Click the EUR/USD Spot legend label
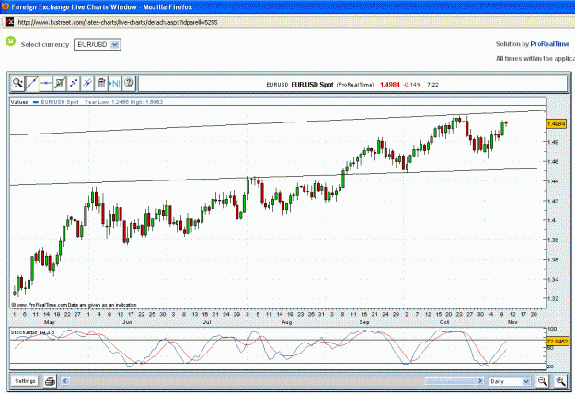575x395 pixels. [60, 102]
